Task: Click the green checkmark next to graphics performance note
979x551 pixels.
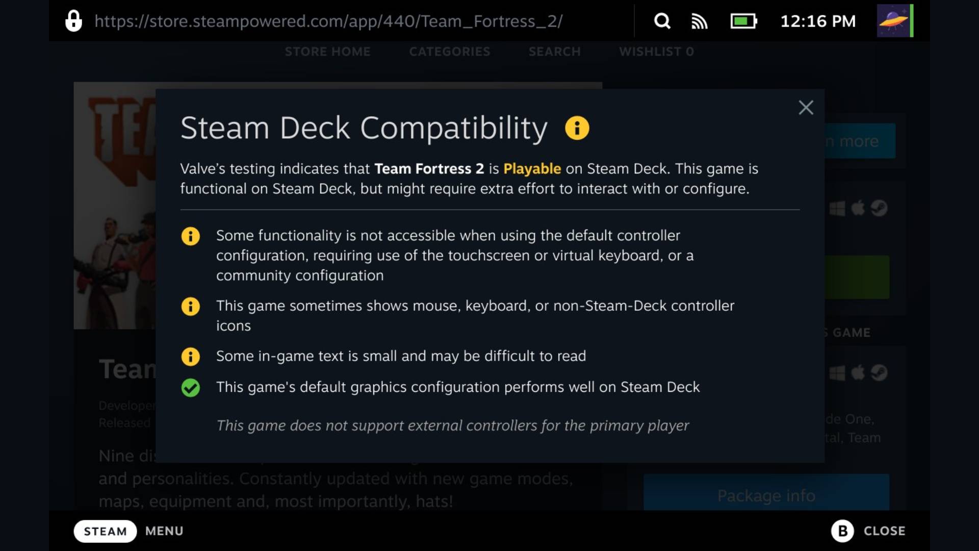Action: (x=191, y=388)
